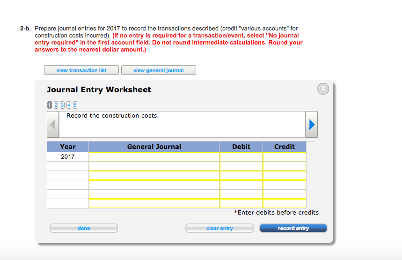402x260 pixels.
Task: Click the Credit column header
Action: pyautogui.click(x=285, y=147)
